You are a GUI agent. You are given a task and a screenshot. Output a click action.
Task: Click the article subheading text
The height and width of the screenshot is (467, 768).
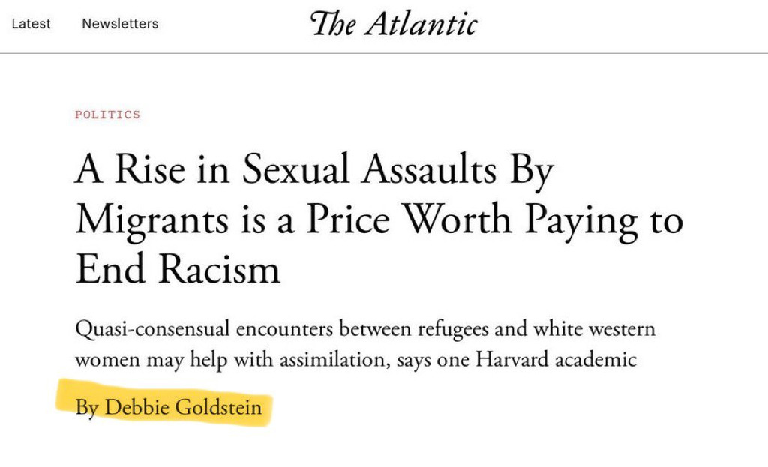pyautogui.click(x=364, y=344)
